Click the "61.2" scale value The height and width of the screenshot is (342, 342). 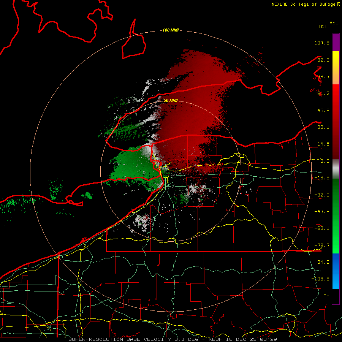pos(323,93)
